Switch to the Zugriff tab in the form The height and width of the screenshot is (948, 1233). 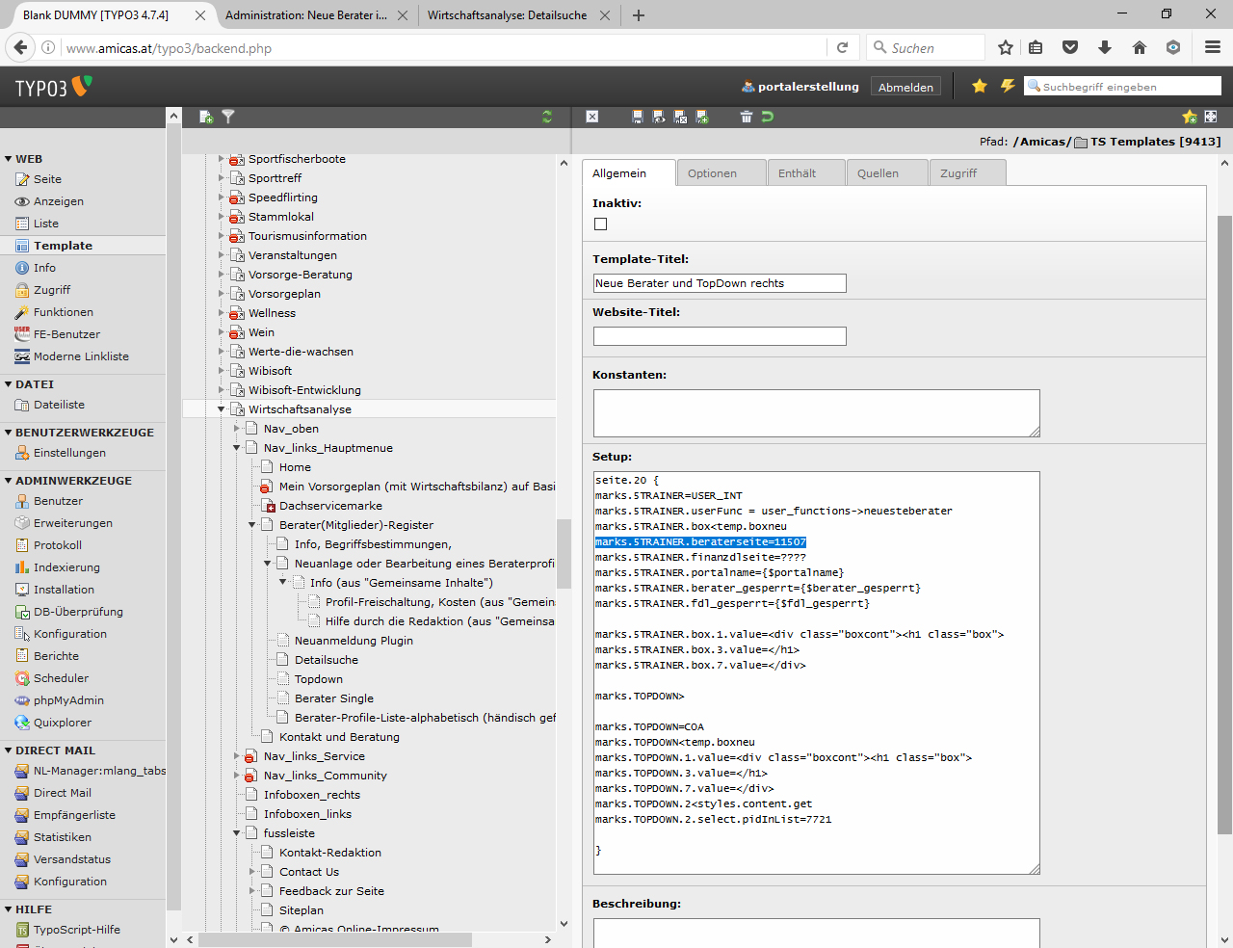click(968, 173)
